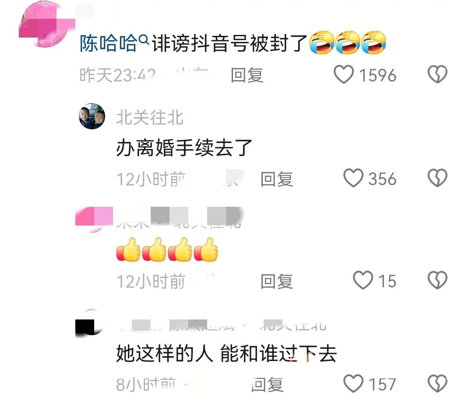The image size is (473, 406).
Task: Like the 办离婚手续去了 comment
Action: pyautogui.click(x=353, y=178)
